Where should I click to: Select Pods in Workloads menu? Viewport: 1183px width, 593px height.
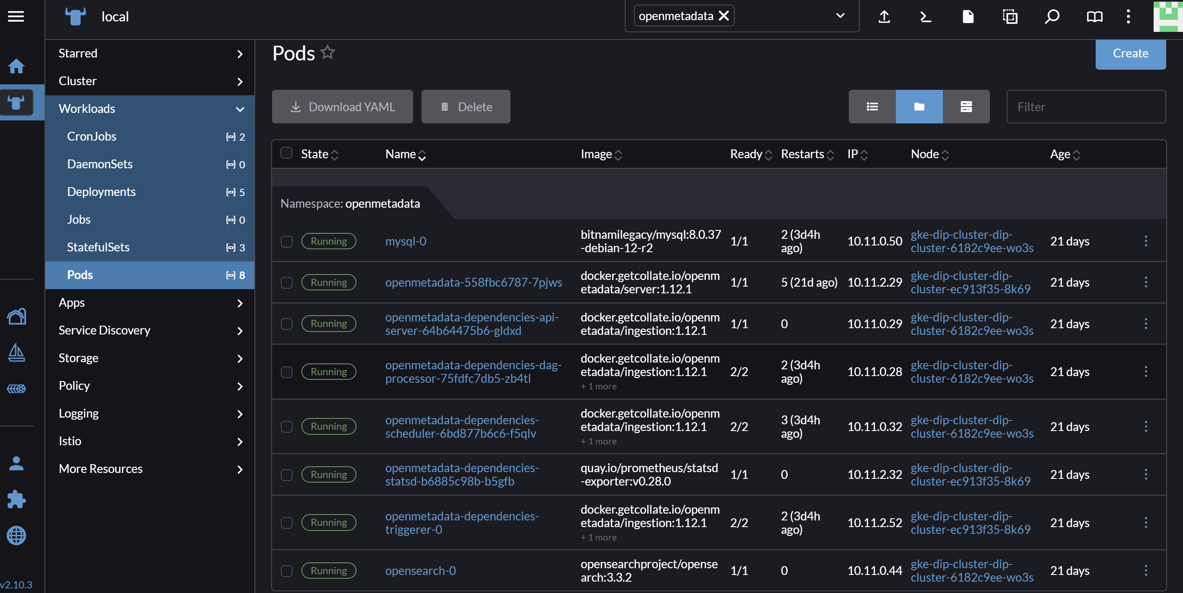click(x=150, y=275)
